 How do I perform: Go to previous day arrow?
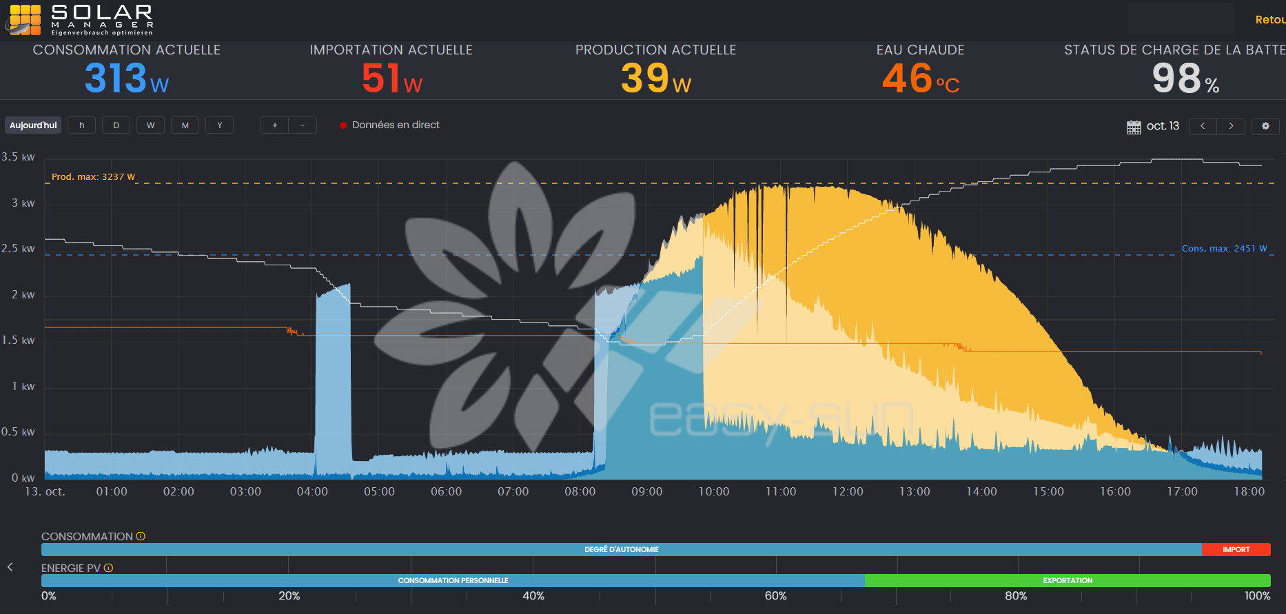coord(1203,126)
